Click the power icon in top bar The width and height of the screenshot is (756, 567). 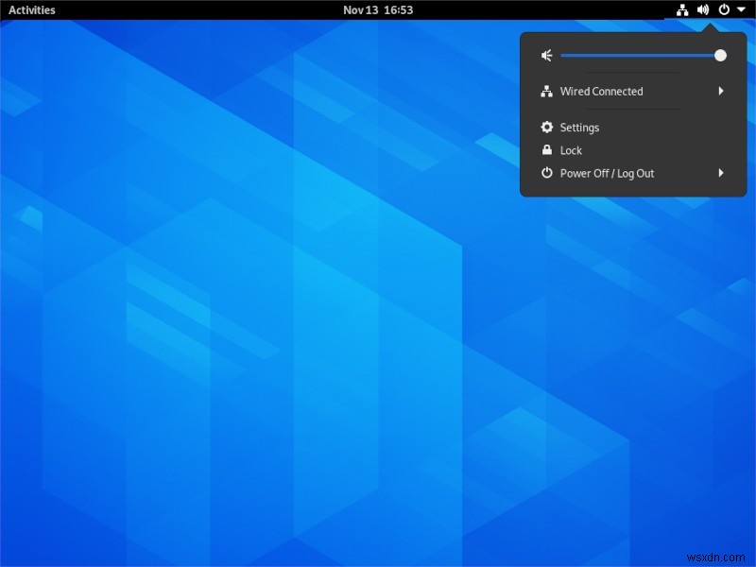[x=723, y=9]
